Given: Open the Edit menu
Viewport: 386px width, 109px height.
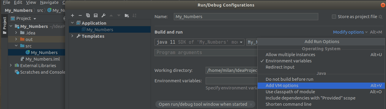Looking at the screenshot, I should coord(18,2).
